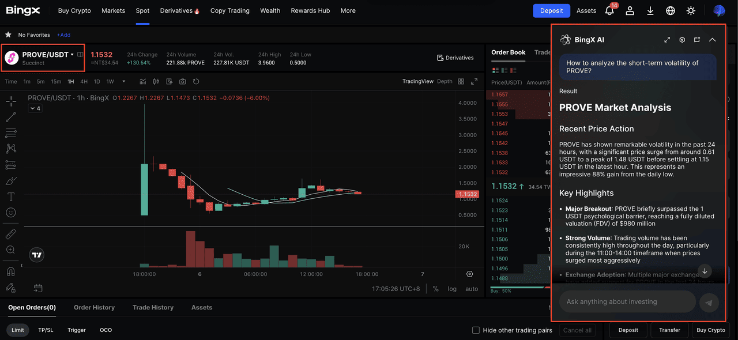Collapse the BingX AI panel
The image size is (738, 340).
[712, 40]
